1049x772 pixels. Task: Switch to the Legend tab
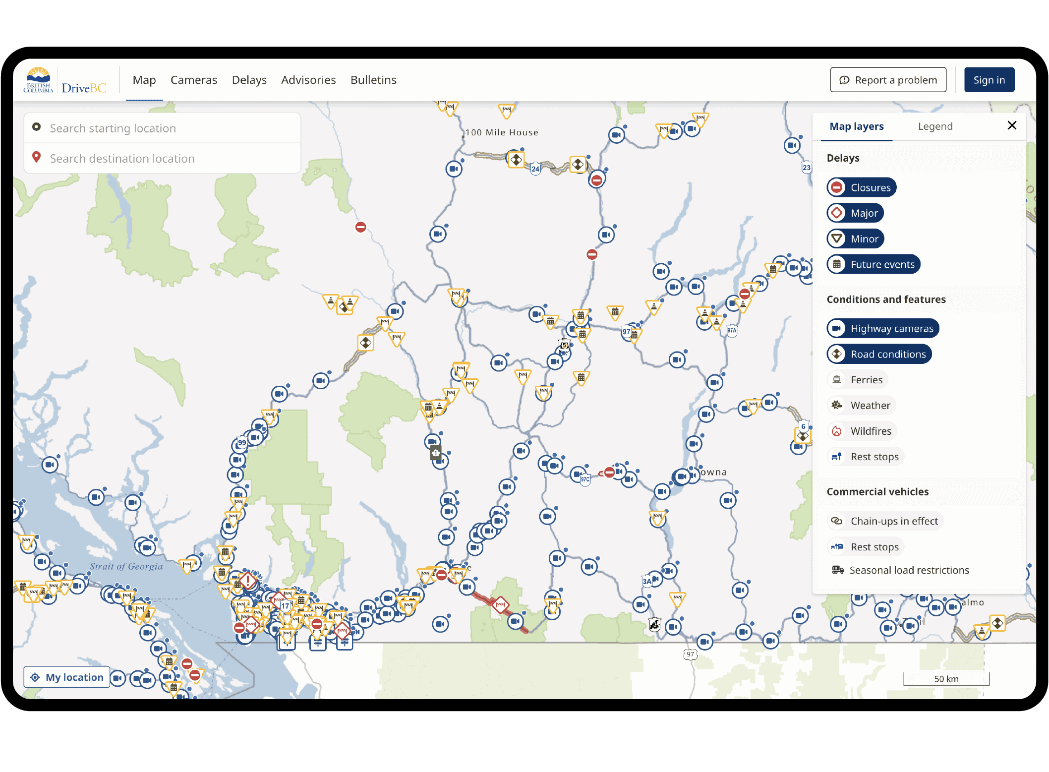(935, 126)
